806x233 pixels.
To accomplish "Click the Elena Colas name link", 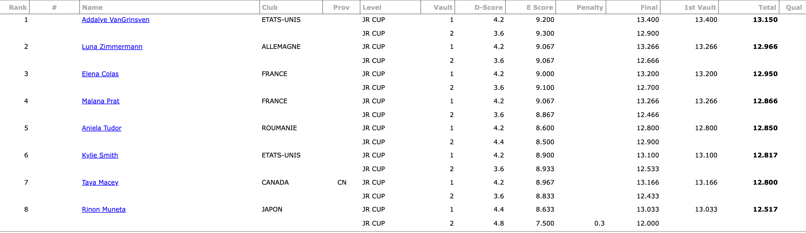I will click(100, 74).
